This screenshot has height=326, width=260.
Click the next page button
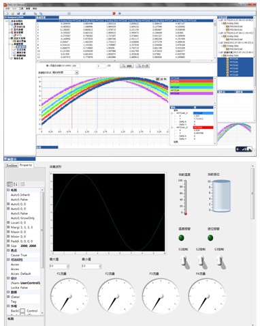(142, 66)
